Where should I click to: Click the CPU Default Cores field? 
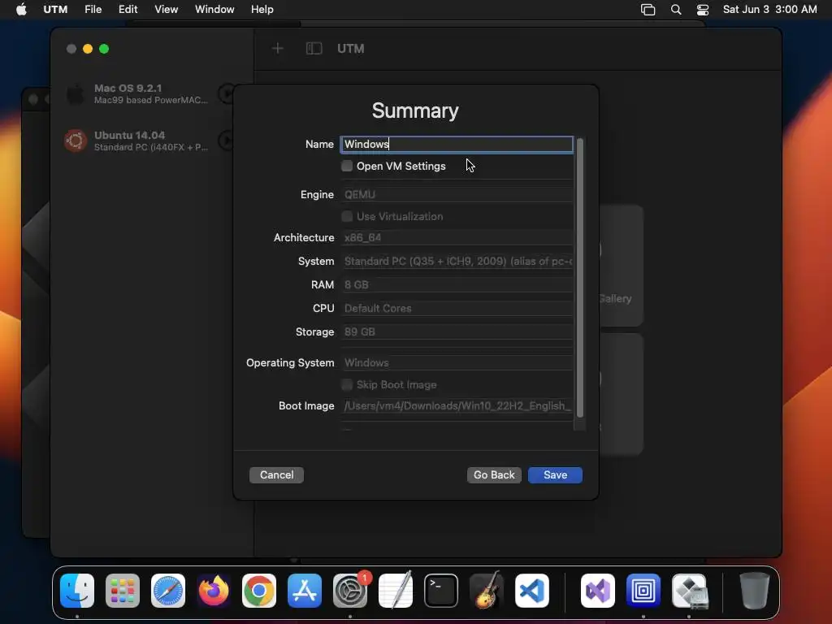coord(457,308)
